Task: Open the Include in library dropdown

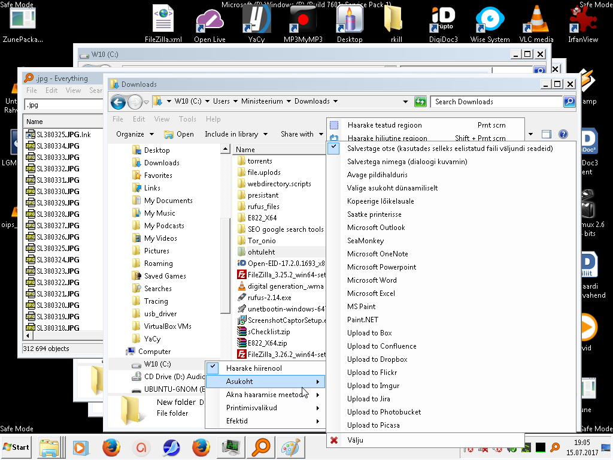Action: coord(236,134)
